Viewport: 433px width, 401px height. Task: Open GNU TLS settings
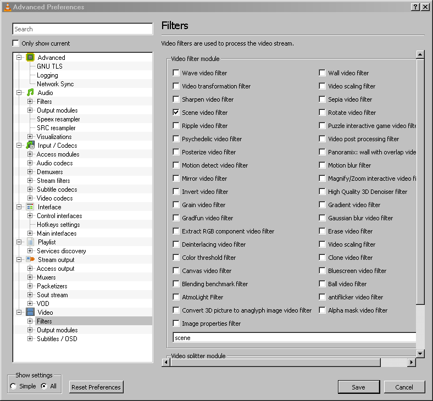click(x=49, y=66)
